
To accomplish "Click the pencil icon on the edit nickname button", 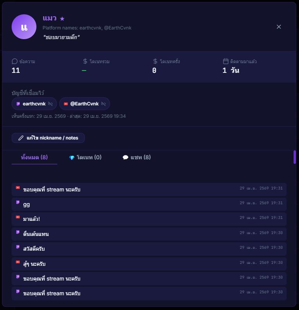I will pyautogui.click(x=22, y=138).
